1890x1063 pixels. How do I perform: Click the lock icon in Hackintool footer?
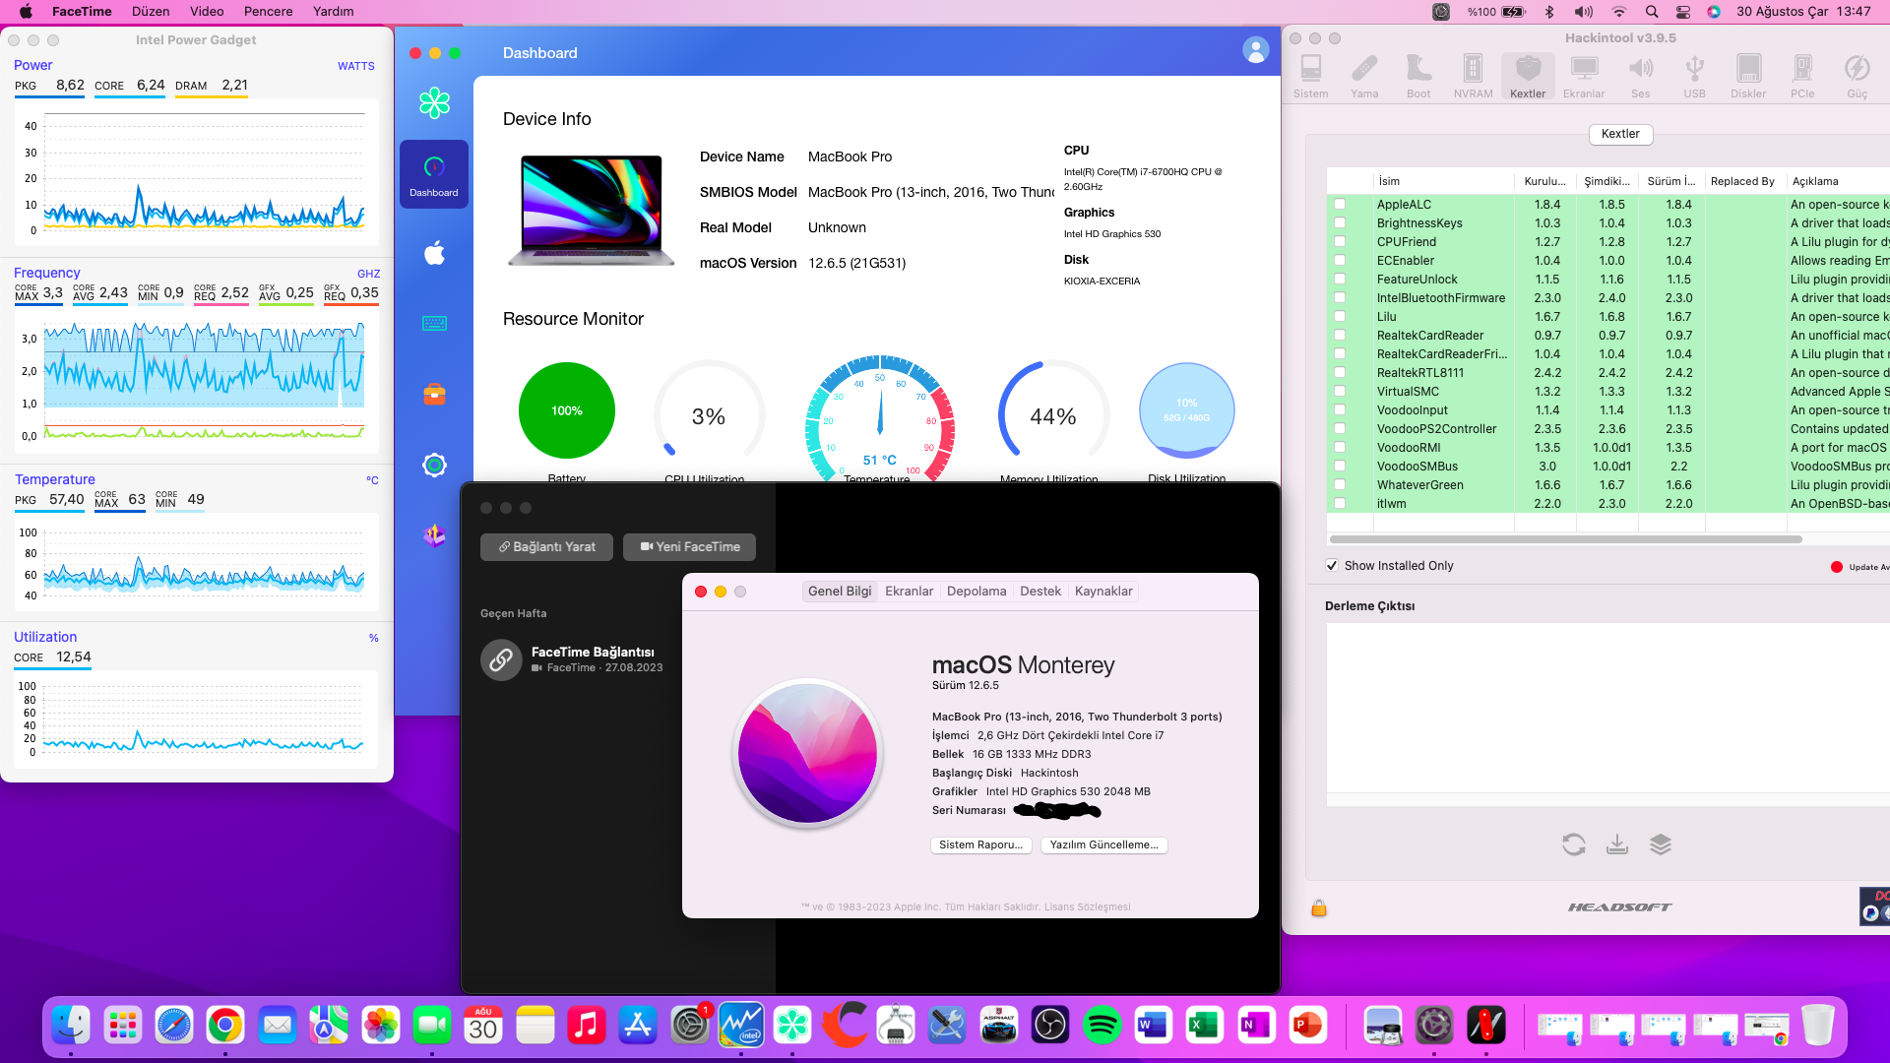pyautogui.click(x=1319, y=907)
